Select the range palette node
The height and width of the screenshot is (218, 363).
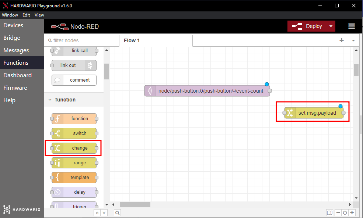tap(74, 163)
